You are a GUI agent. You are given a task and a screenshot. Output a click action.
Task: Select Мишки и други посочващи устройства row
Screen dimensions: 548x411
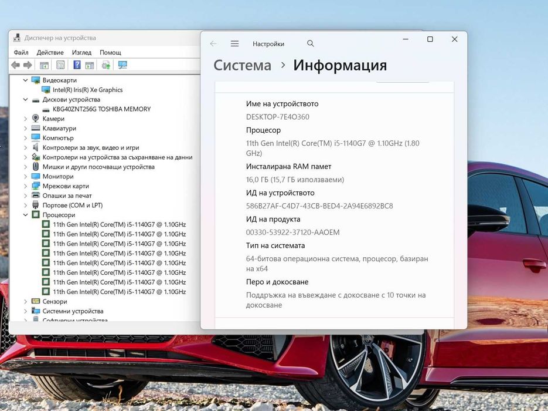tap(98, 167)
